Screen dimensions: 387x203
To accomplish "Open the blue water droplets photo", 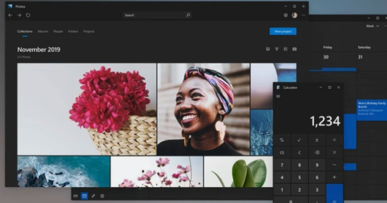I will [262, 132].
